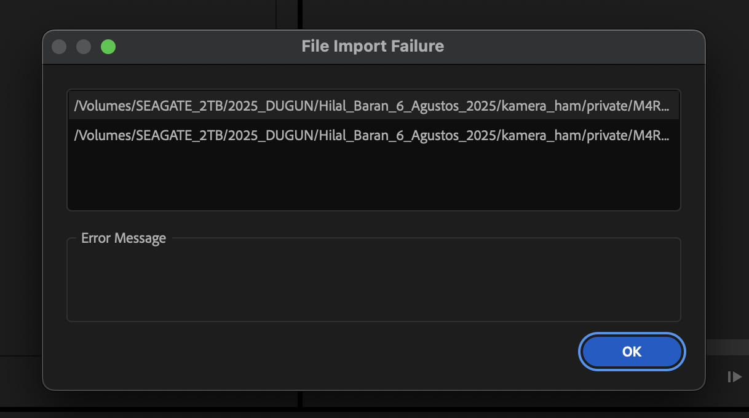Click the green zoom window button

click(x=108, y=47)
